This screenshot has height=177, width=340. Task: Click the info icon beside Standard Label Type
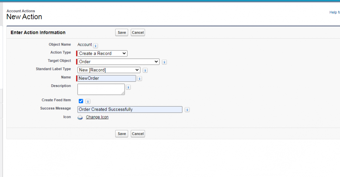coord(145,70)
